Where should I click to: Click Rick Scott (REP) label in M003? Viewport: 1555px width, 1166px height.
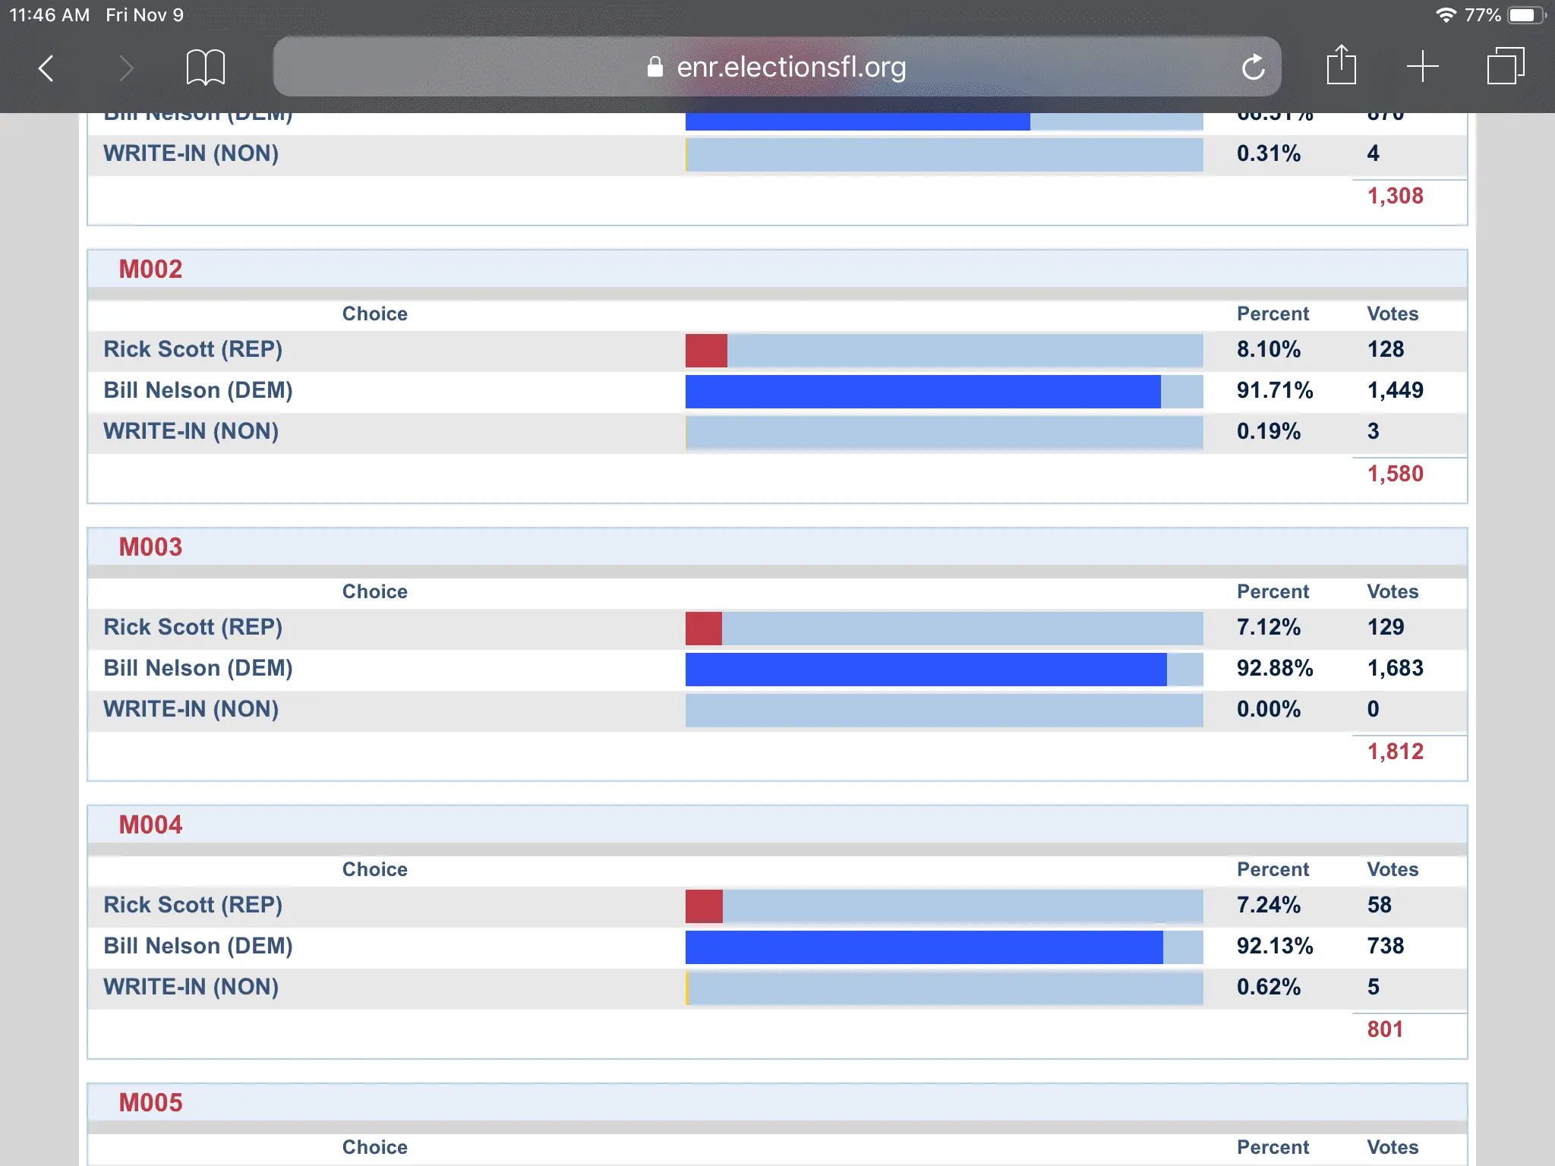coord(193,627)
